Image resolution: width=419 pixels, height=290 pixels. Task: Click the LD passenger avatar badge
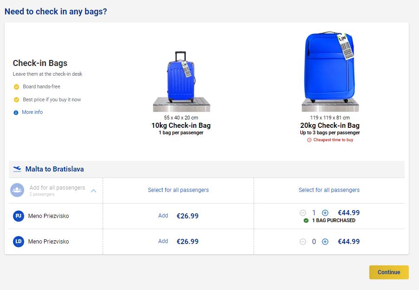(x=19, y=242)
